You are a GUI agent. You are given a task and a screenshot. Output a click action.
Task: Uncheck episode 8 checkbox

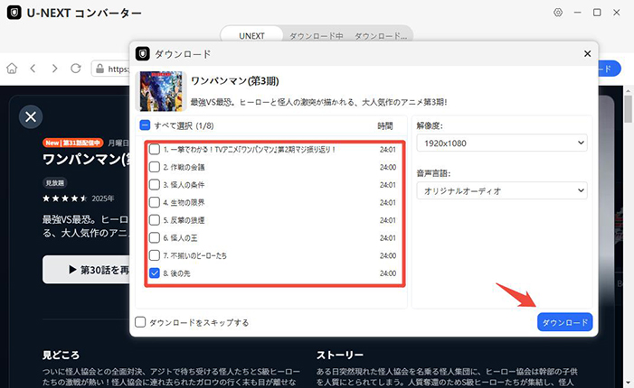(x=155, y=273)
